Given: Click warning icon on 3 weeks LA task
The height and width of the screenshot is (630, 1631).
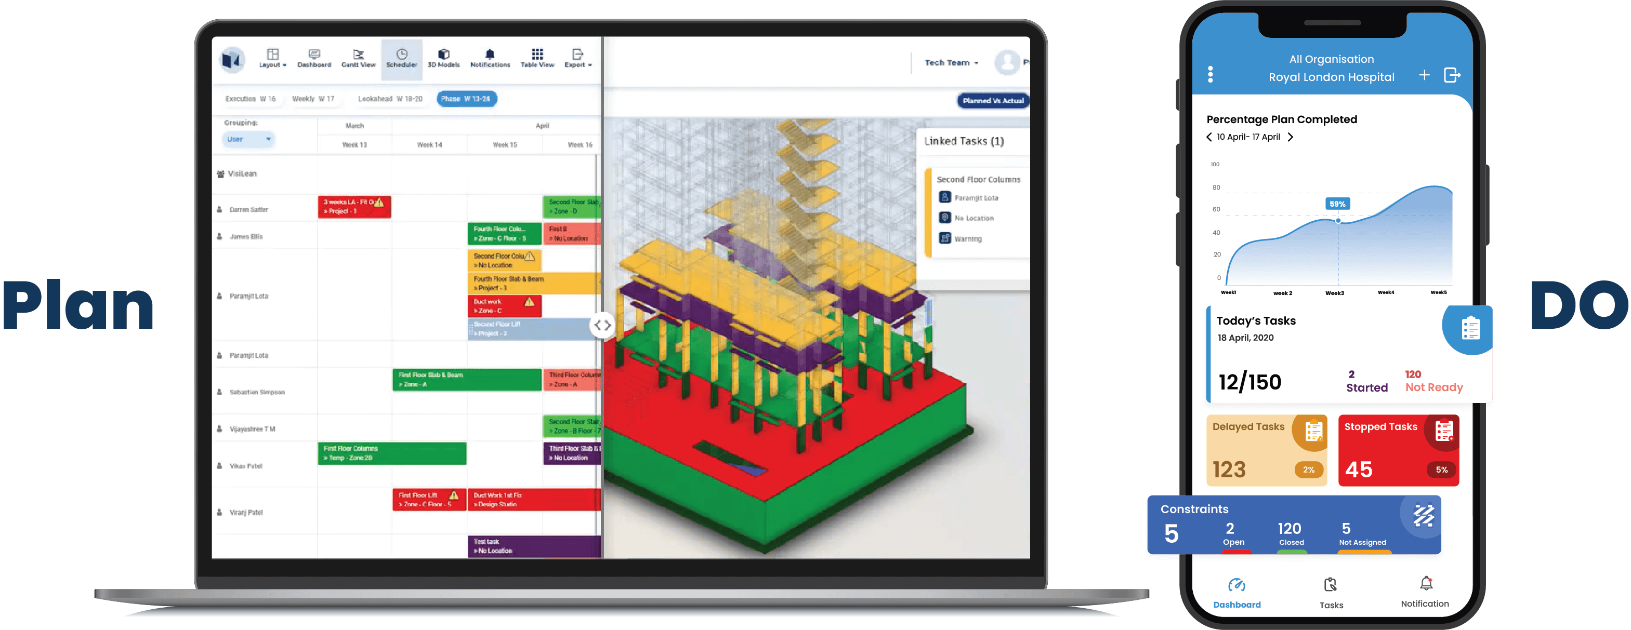Looking at the screenshot, I should coord(378,203).
